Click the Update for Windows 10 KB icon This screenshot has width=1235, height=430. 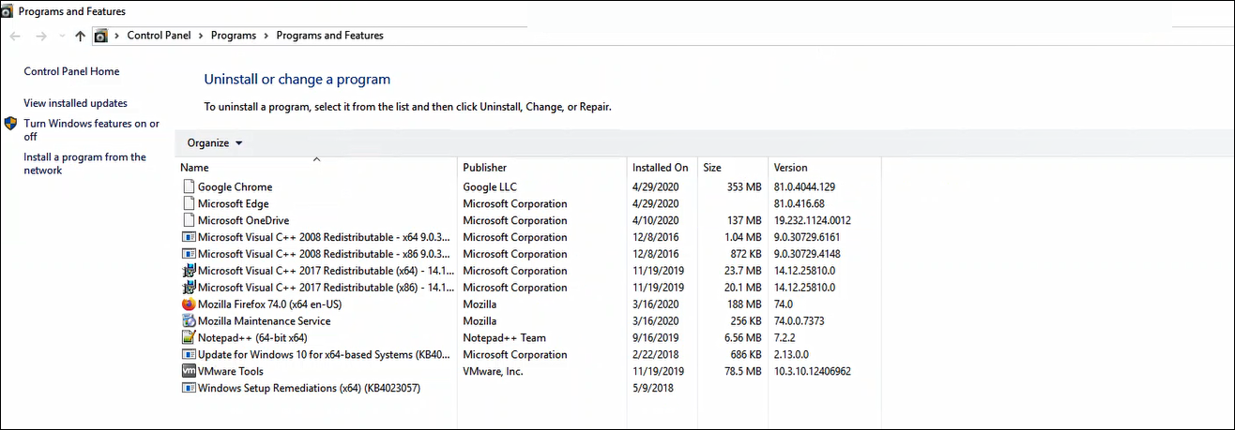188,355
